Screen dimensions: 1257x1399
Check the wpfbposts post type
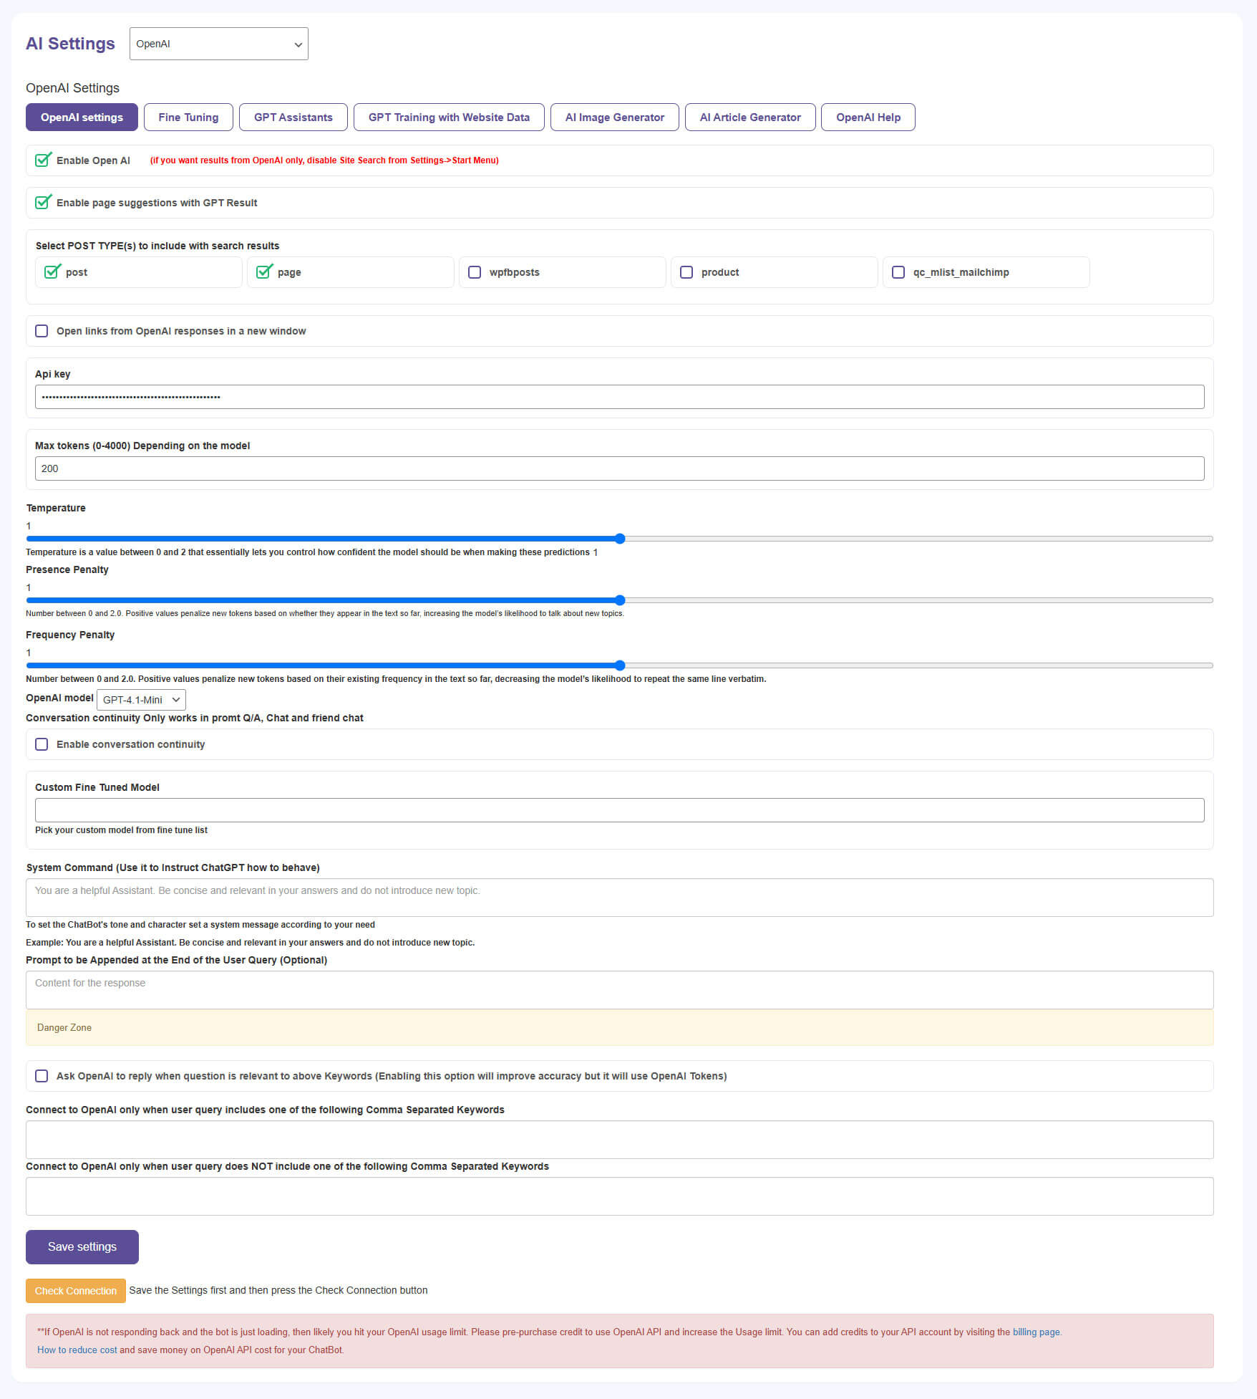pyautogui.click(x=474, y=272)
